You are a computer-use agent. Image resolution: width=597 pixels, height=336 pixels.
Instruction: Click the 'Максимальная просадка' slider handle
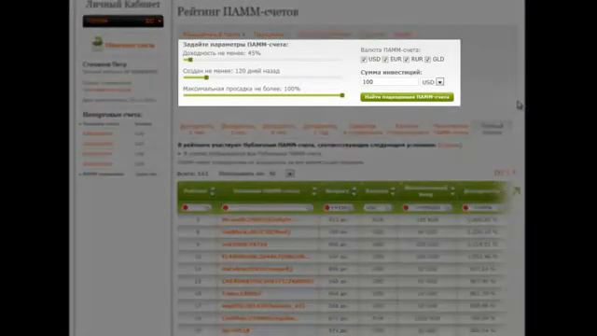(342, 95)
